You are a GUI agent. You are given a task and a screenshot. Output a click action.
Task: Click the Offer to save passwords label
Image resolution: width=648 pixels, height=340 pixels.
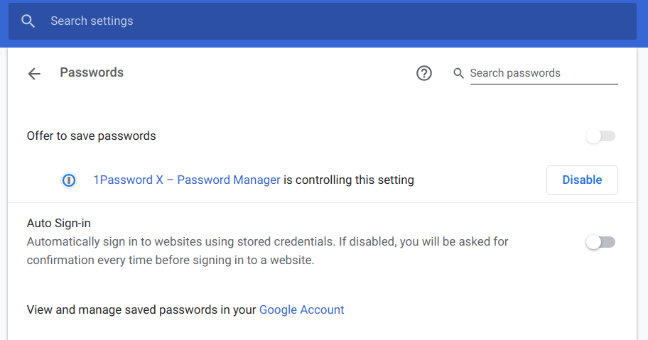91,136
